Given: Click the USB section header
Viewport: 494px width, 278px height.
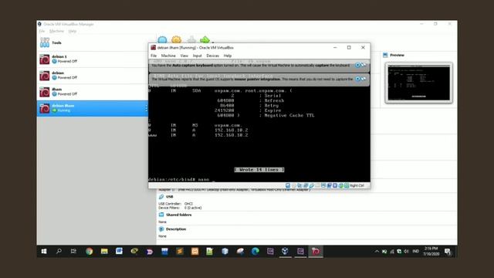Looking at the screenshot, I should [170, 197].
